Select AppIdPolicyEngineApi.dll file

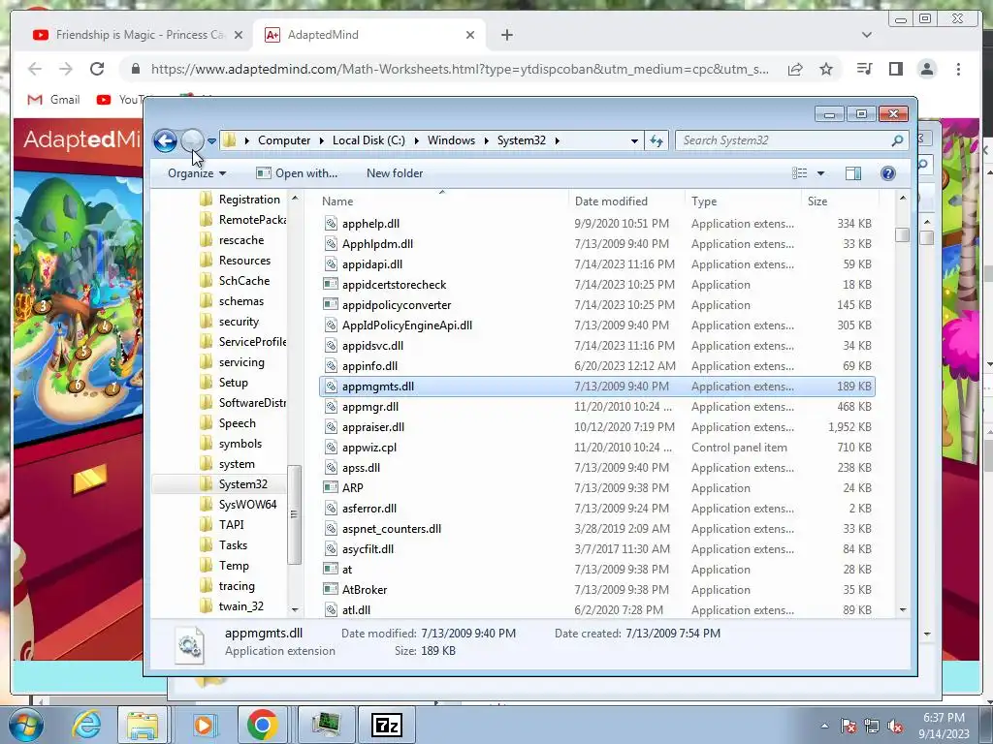click(x=407, y=325)
